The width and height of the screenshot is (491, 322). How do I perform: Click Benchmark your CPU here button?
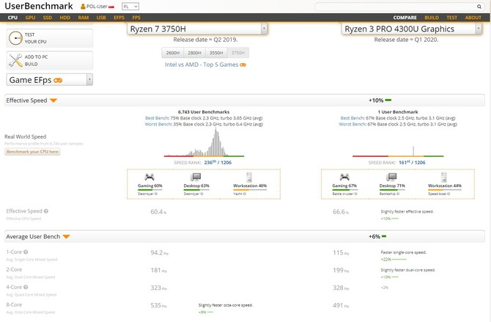point(32,152)
